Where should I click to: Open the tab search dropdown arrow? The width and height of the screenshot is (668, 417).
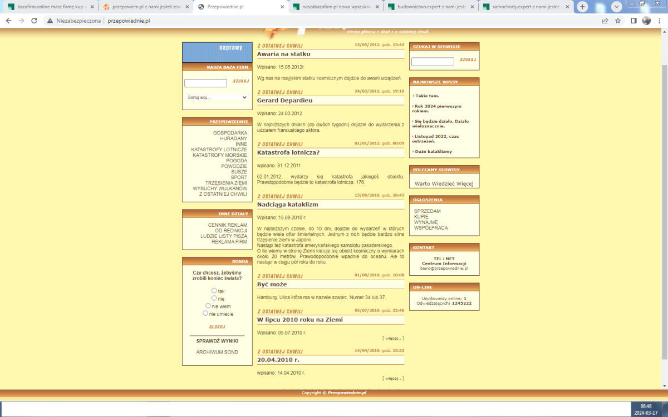click(x=617, y=7)
